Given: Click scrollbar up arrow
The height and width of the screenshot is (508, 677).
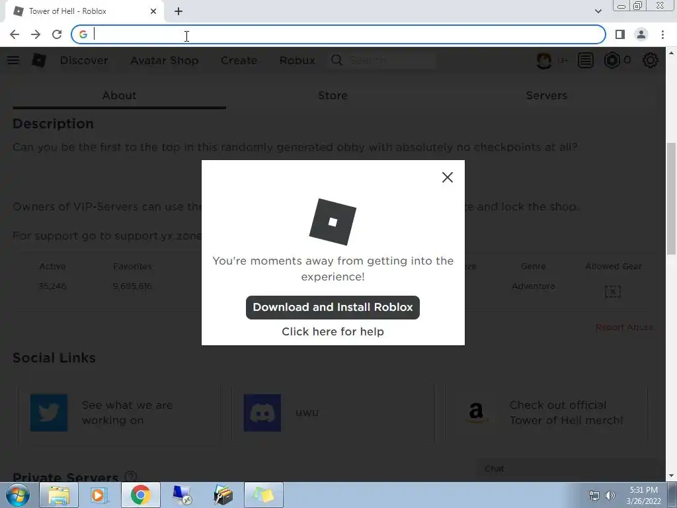Looking at the screenshot, I should (x=672, y=53).
